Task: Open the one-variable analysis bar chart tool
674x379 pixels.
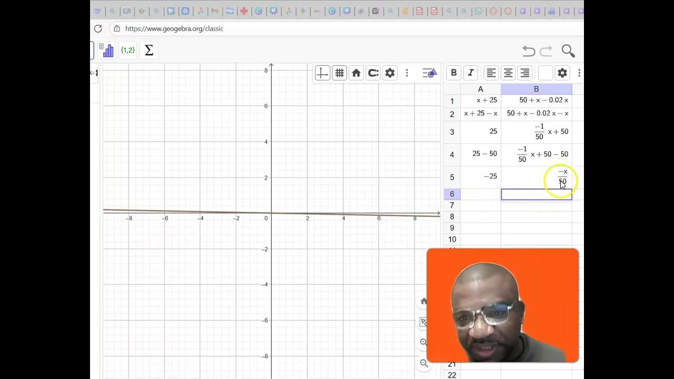Action: click(107, 51)
